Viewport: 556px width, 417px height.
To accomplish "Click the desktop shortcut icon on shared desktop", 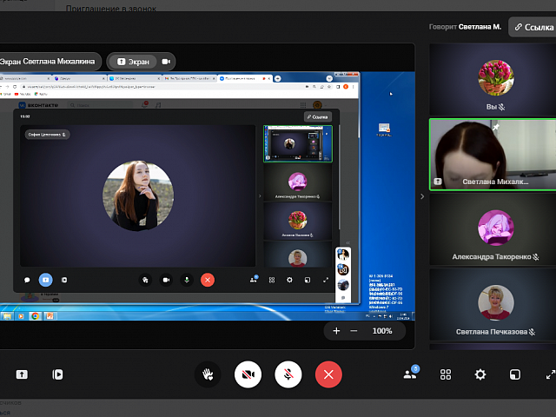I will (384, 129).
